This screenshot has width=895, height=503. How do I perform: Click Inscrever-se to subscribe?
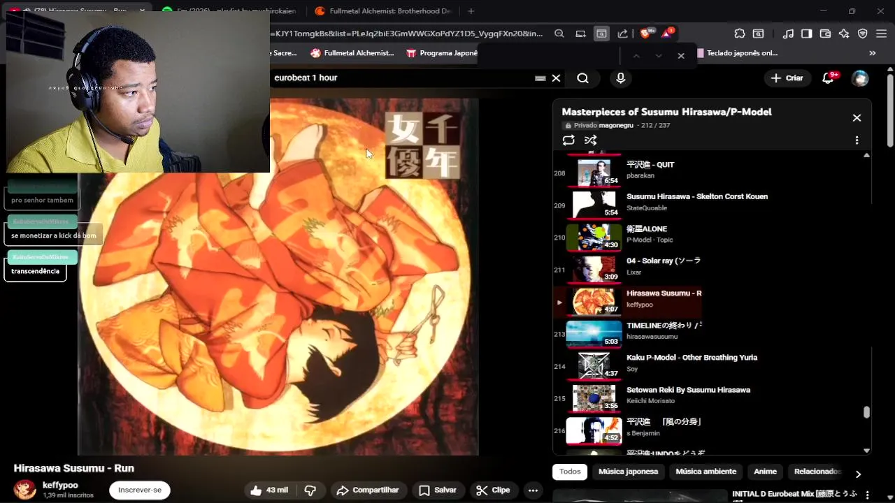click(140, 490)
